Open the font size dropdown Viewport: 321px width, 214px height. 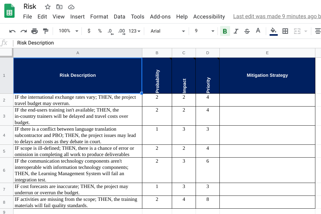[x=204, y=31]
